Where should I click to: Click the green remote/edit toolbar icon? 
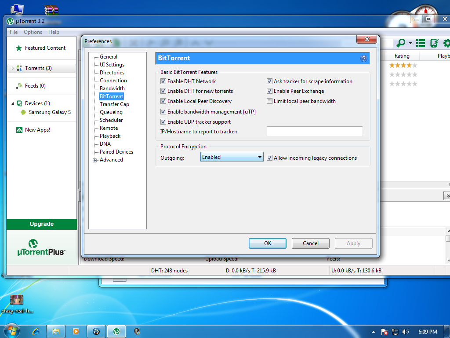[434, 43]
